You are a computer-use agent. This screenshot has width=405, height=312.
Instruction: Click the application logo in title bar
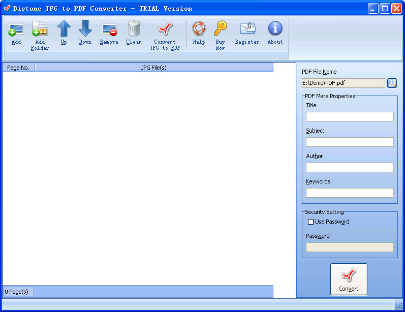click(x=7, y=9)
